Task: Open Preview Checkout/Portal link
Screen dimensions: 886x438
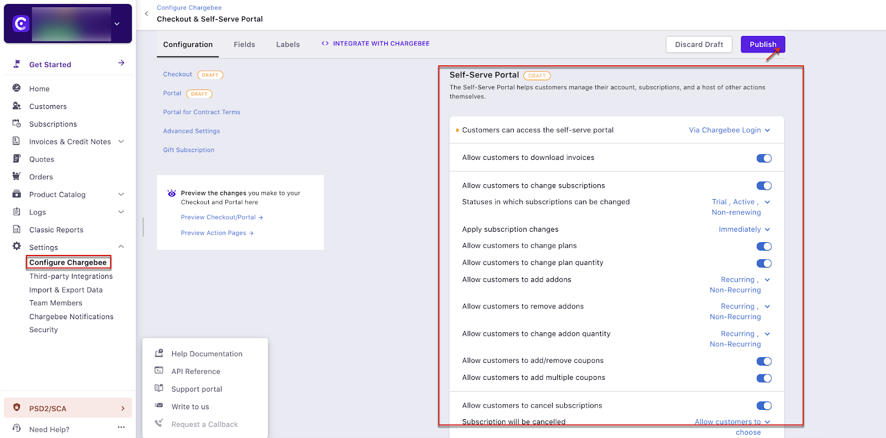Action: coord(221,217)
